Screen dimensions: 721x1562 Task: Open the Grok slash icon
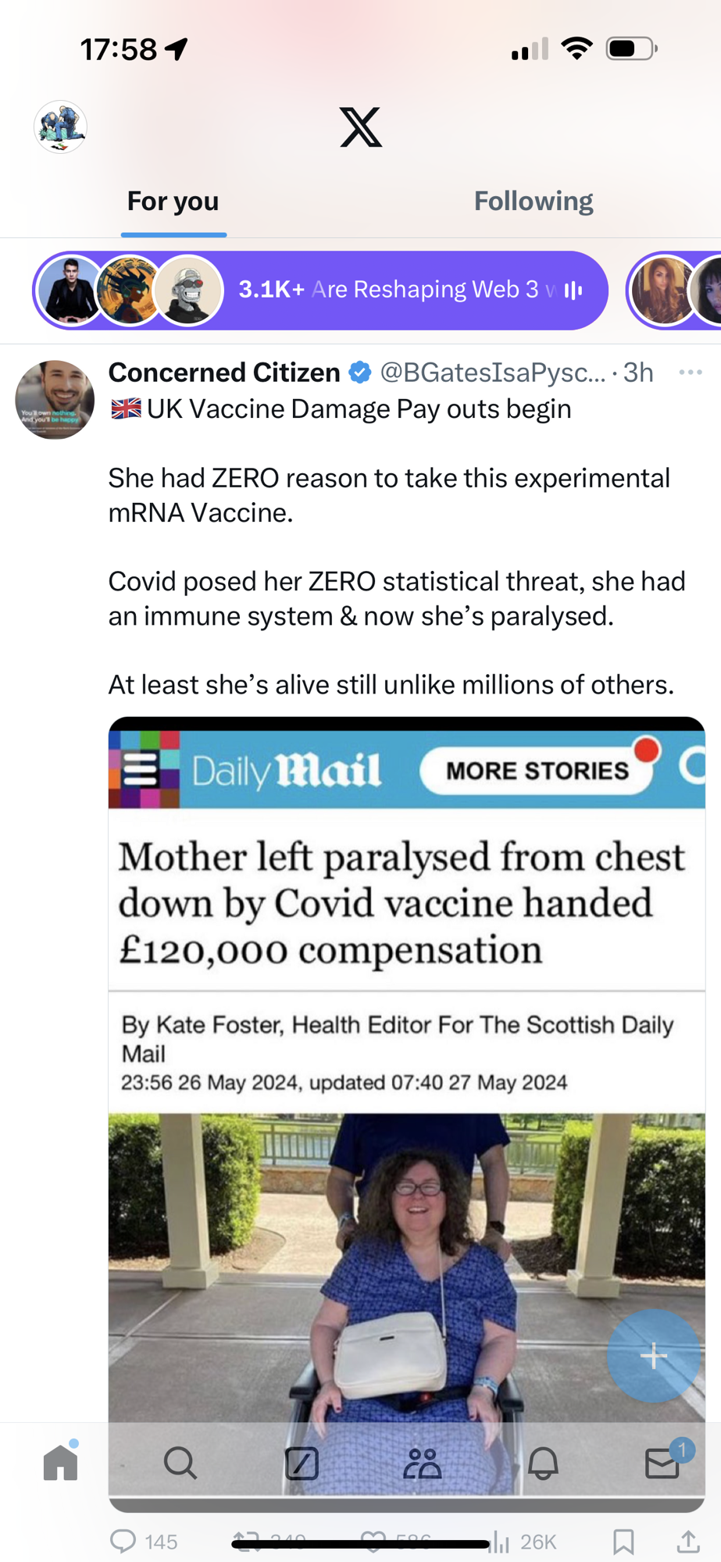302,1463
